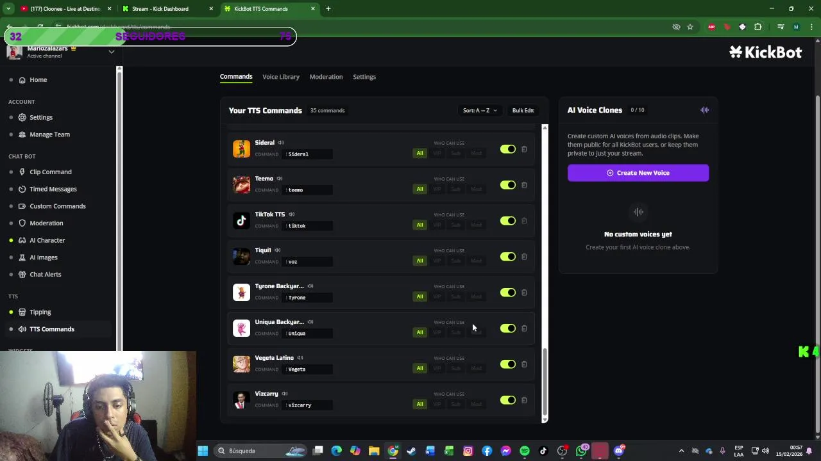Click the command list scrollbar thumb
The image size is (821, 461).
click(x=545, y=381)
